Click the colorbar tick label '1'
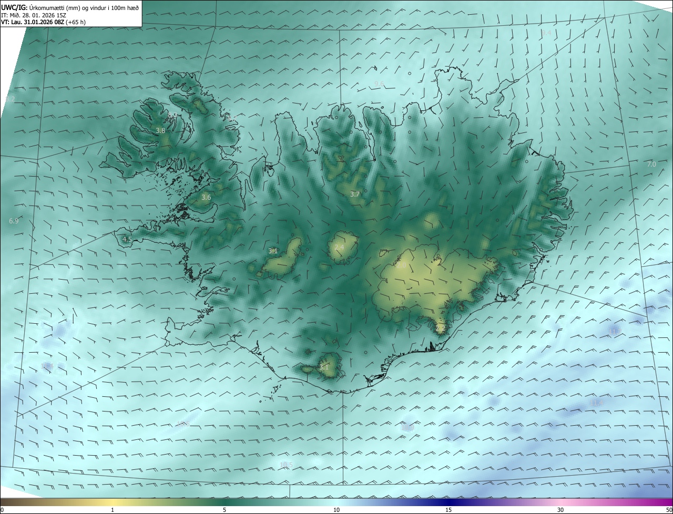673x514 pixels. tap(113, 510)
